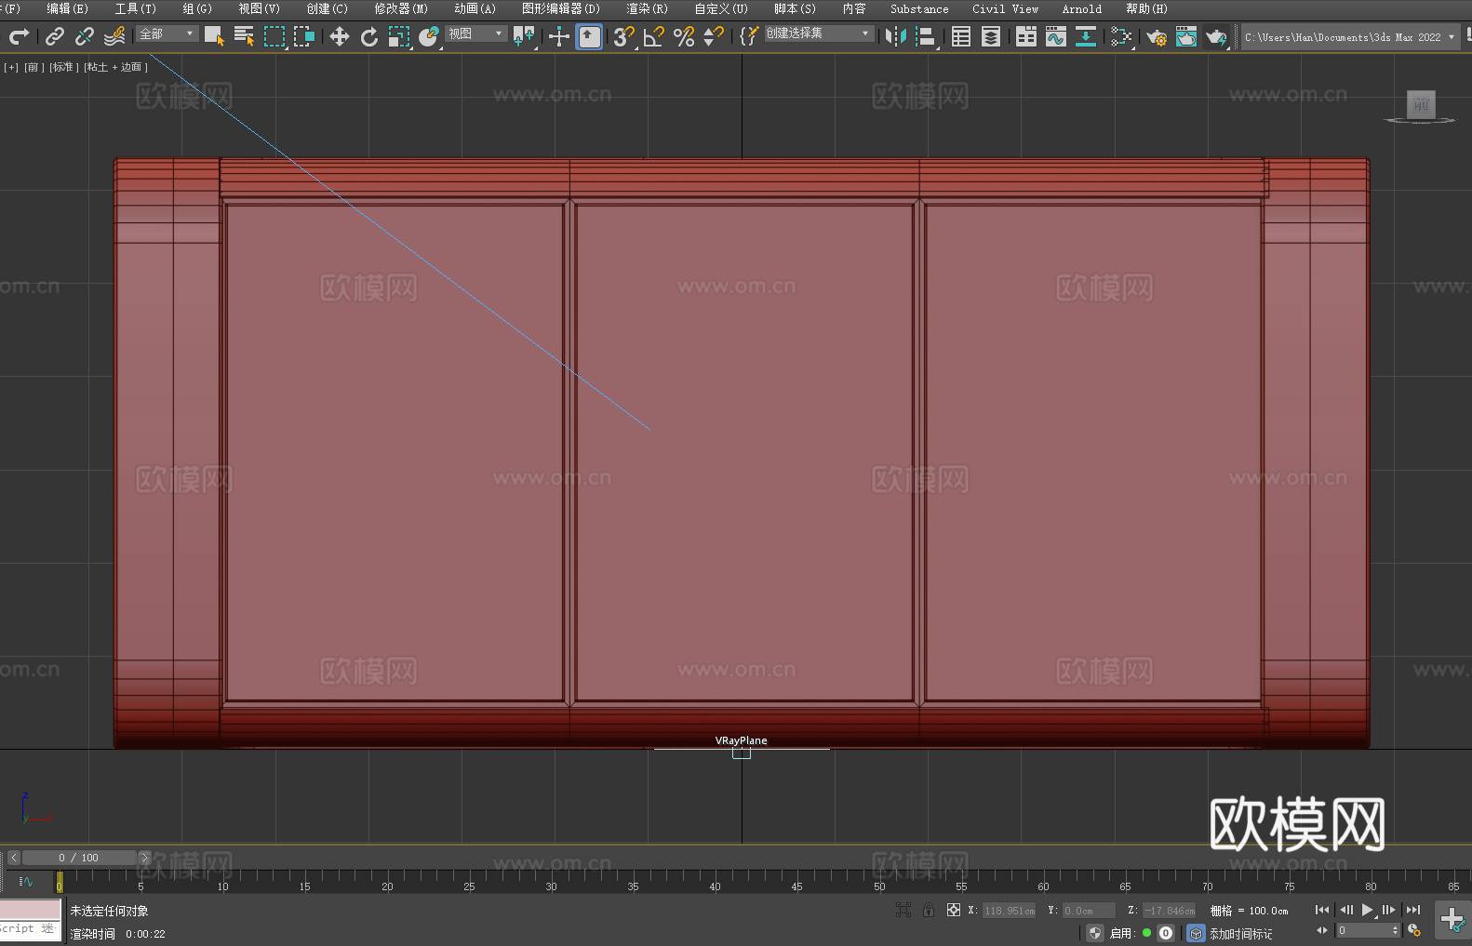Show the Ribbon toggle icon

1026,36
